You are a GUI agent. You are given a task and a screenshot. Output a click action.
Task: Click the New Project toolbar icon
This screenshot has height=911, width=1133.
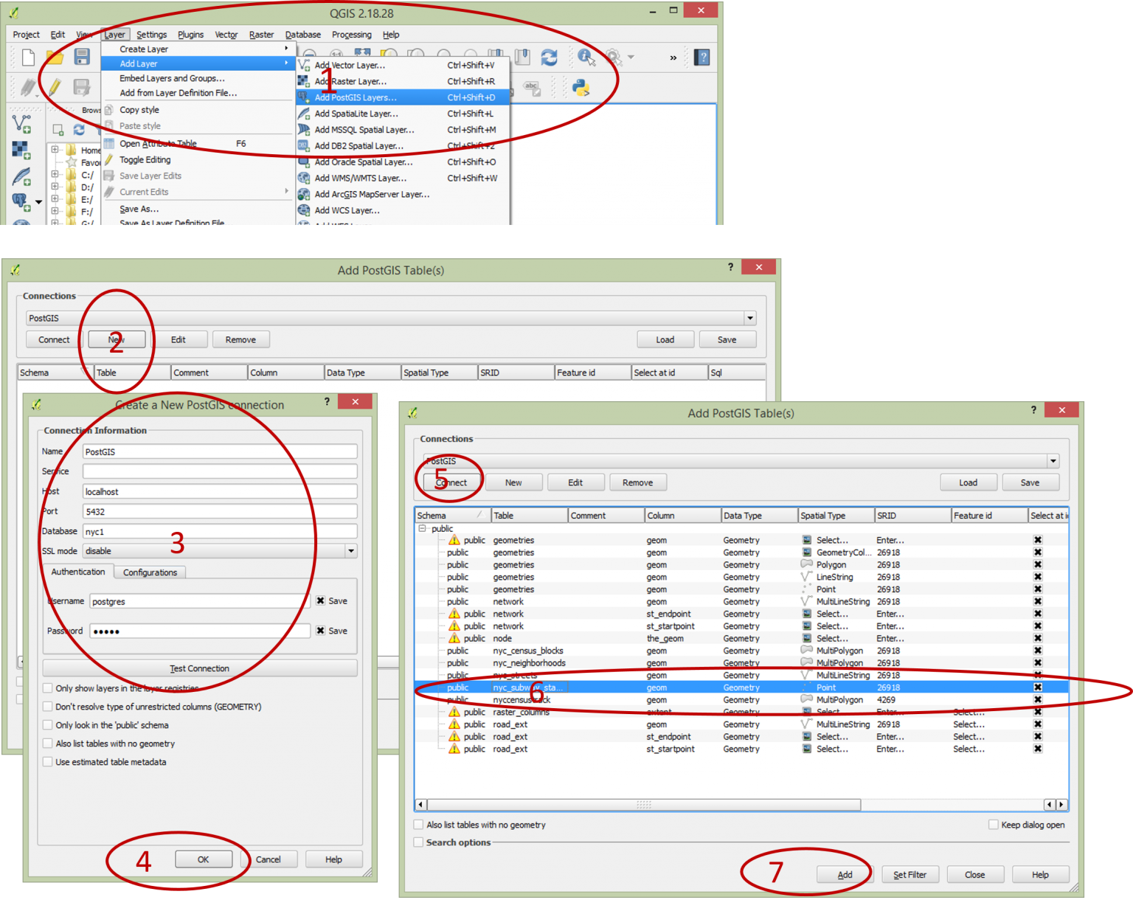click(28, 58)
